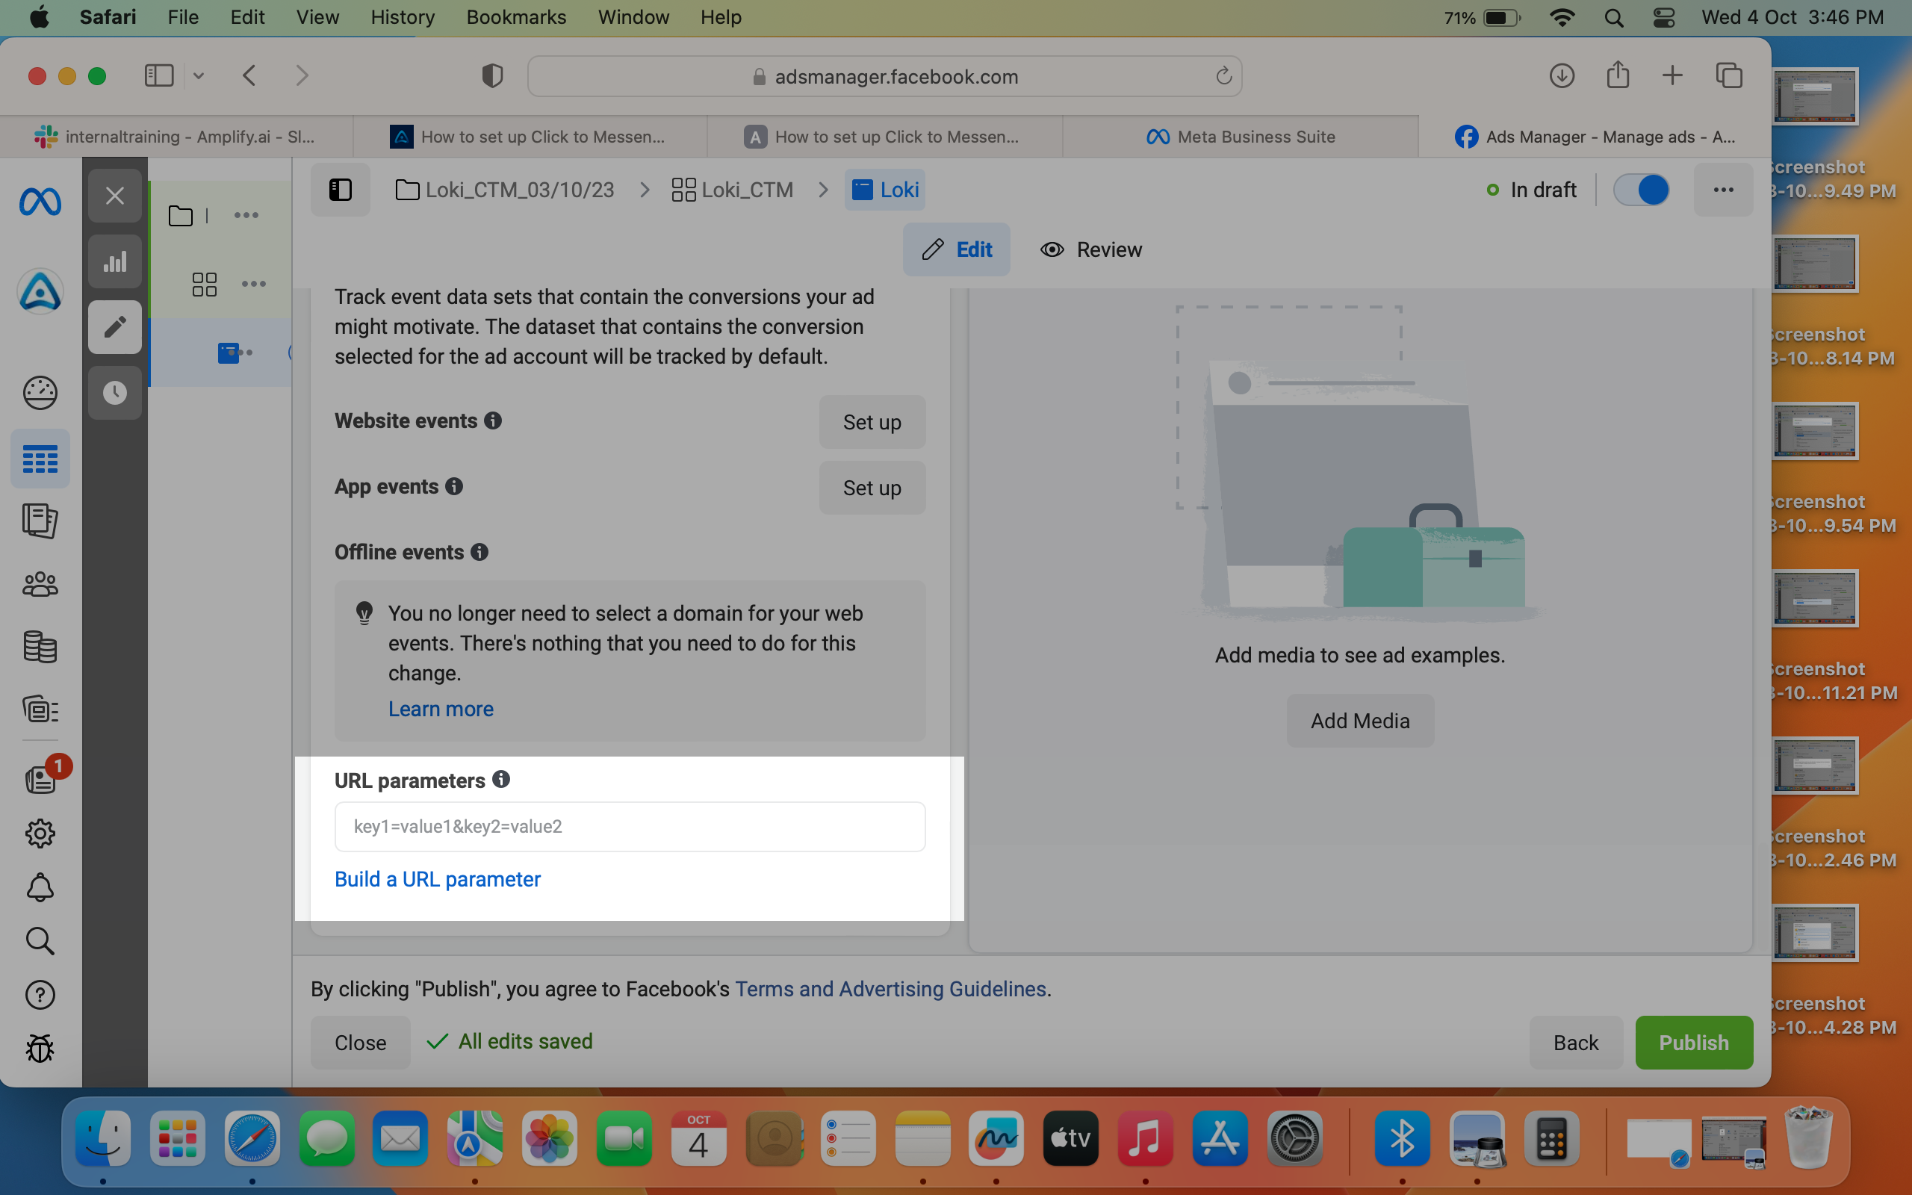Switch to Ads Manager - Manage ads tab

1595,137
